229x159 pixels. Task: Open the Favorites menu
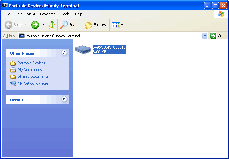48,14
